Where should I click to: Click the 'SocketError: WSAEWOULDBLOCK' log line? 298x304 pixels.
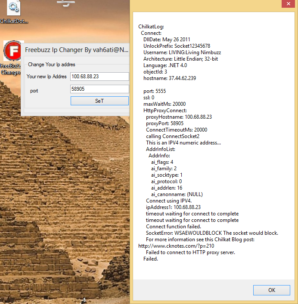point(212,233)
